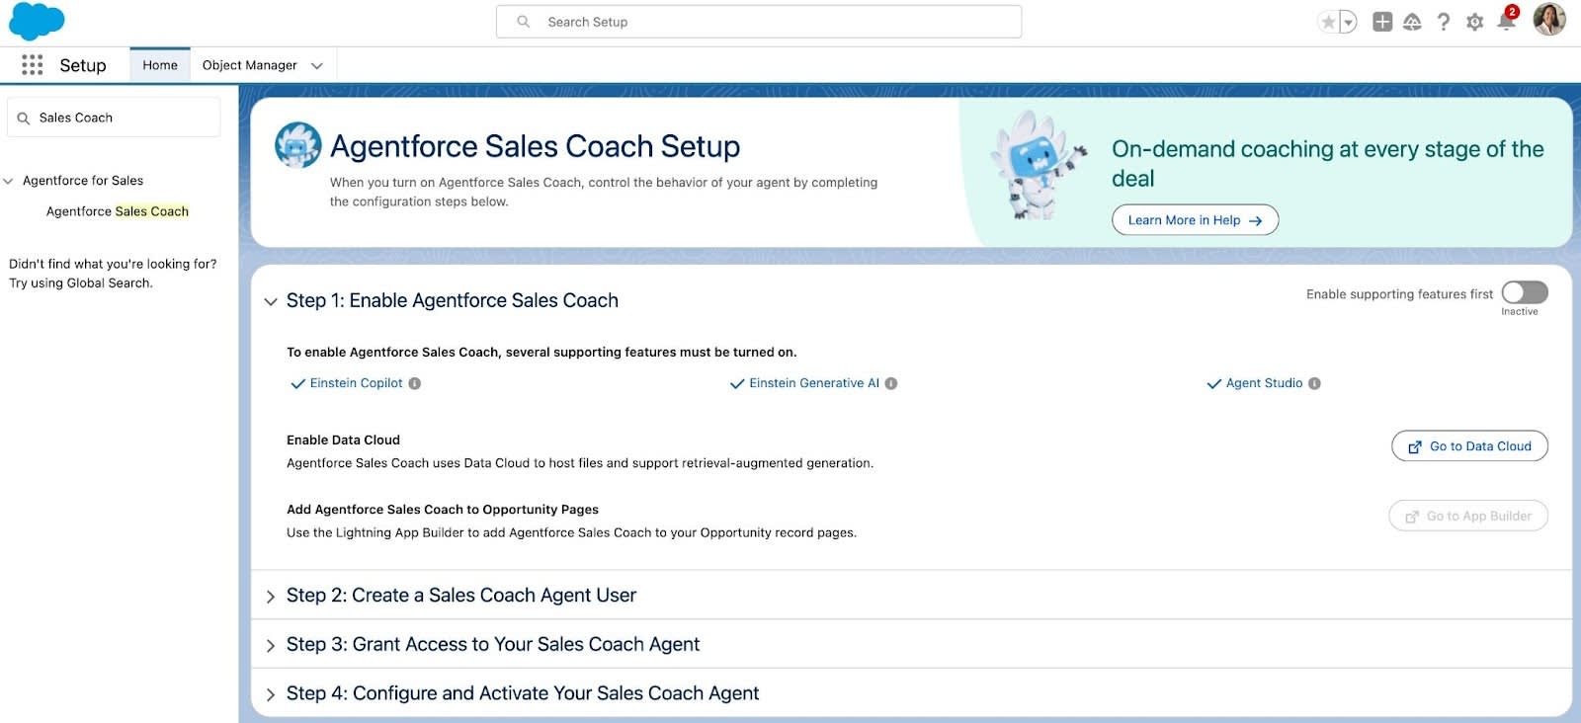
Task: Click the Einstein Generative AI checkmark
Action: [737, 384]
